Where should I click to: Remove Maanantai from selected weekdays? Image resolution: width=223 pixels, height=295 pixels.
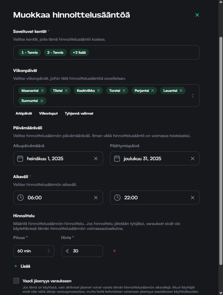(x=42, y=91)
